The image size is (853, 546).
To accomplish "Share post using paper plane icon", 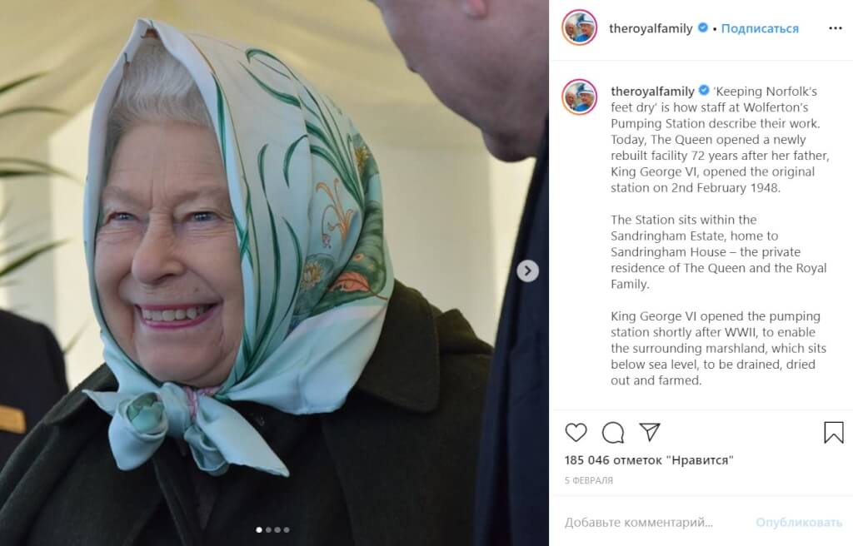I will tap(650, 432).
